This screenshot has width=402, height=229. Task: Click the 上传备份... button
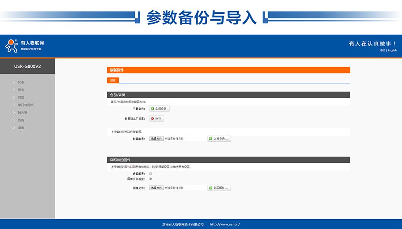coord(219,139)
